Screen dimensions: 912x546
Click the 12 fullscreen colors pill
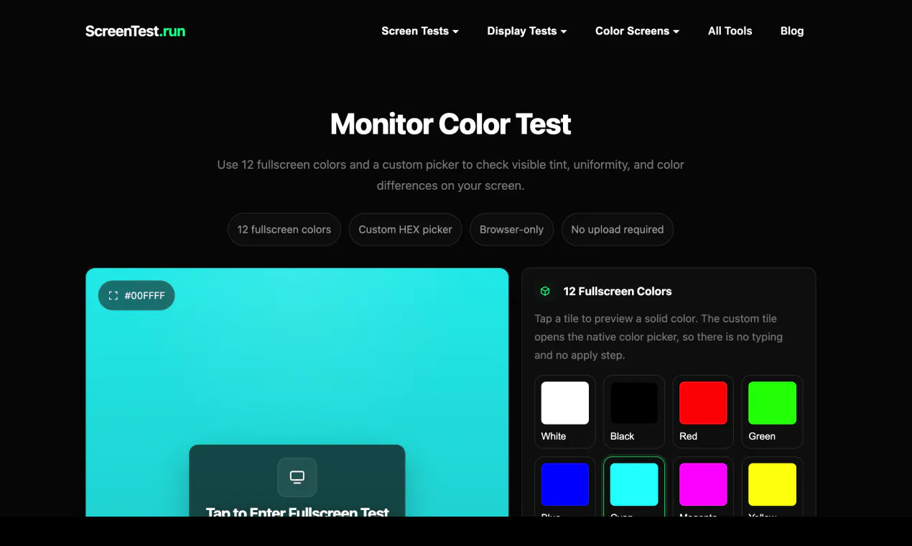click(x=284, y=229)
